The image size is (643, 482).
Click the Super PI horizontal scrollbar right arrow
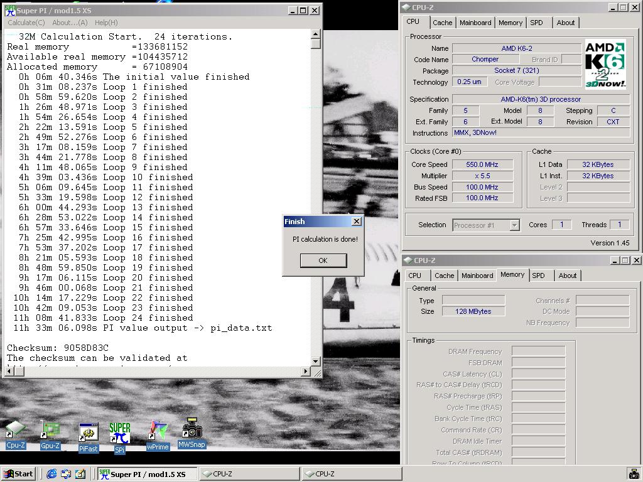click(305, 372)
